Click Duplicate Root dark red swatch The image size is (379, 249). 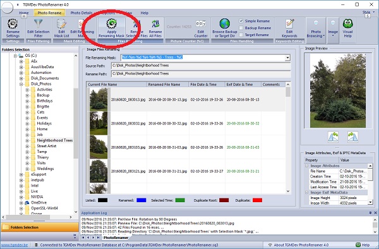pos(224,200)
